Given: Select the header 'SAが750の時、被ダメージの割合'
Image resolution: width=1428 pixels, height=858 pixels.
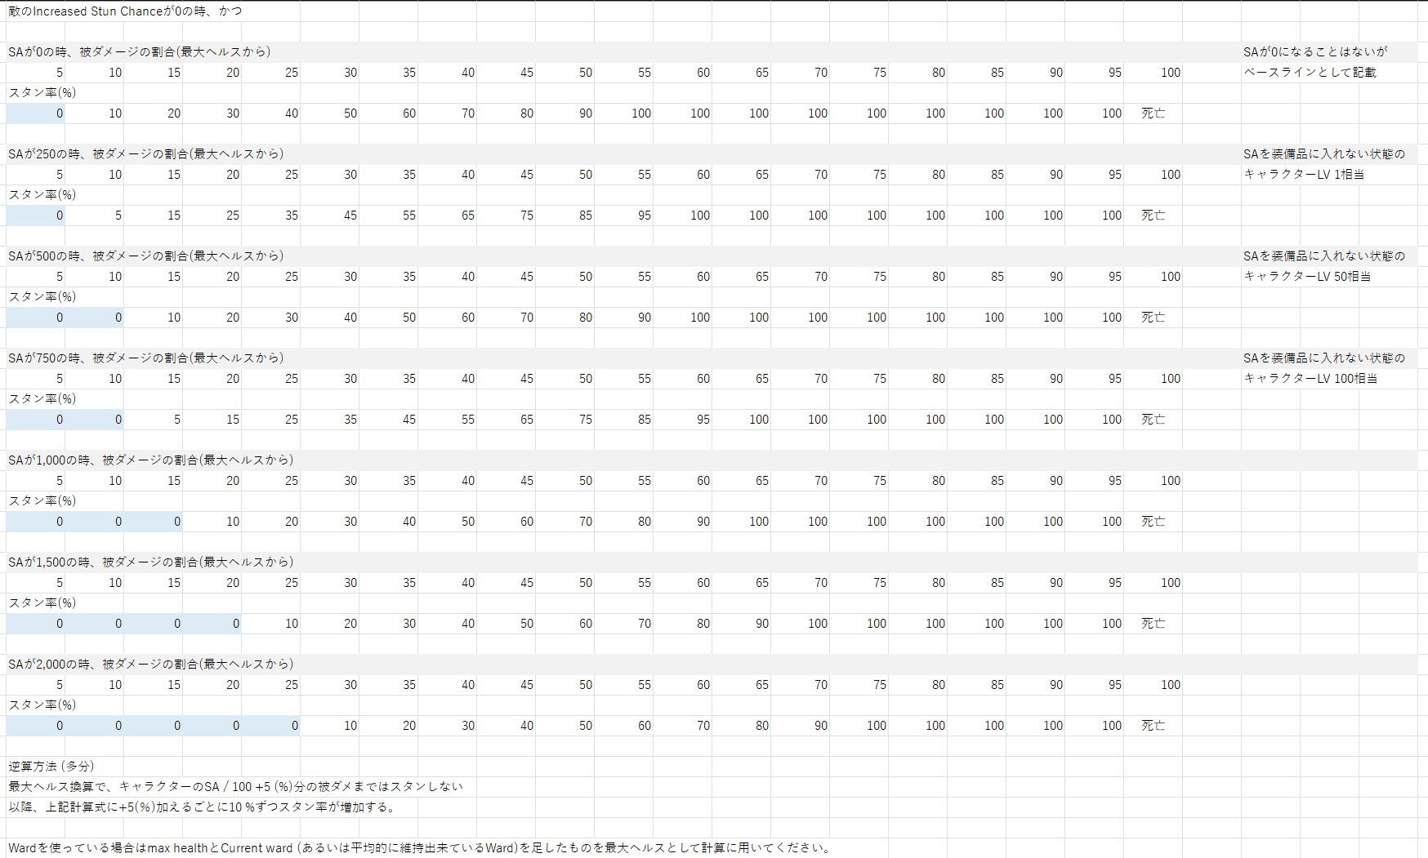Looking at the screenshot, I should pyautogui.click(x=146, y=358).
